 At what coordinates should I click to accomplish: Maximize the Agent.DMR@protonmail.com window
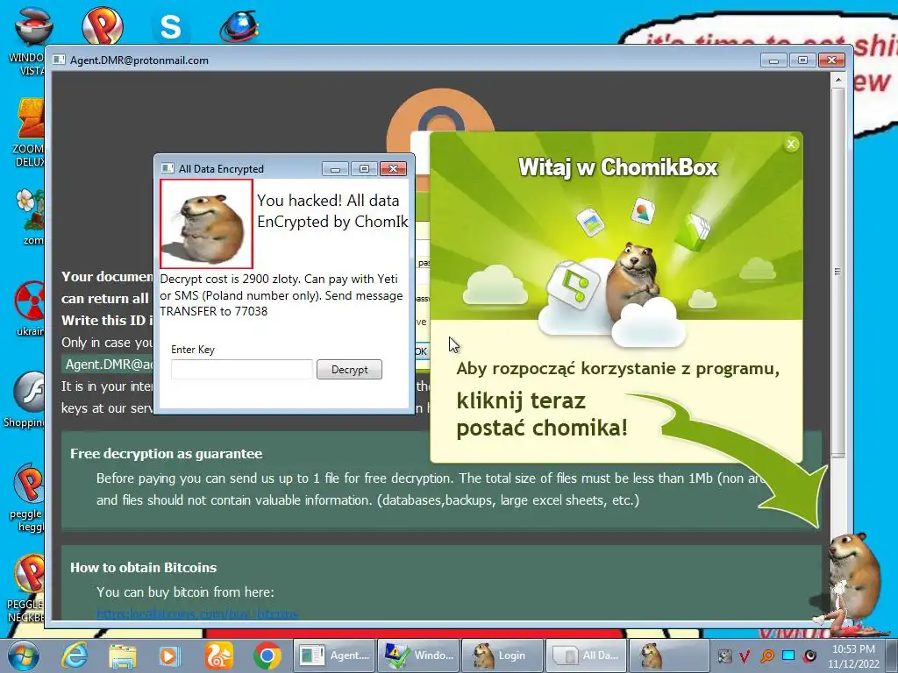coord(803,60)
